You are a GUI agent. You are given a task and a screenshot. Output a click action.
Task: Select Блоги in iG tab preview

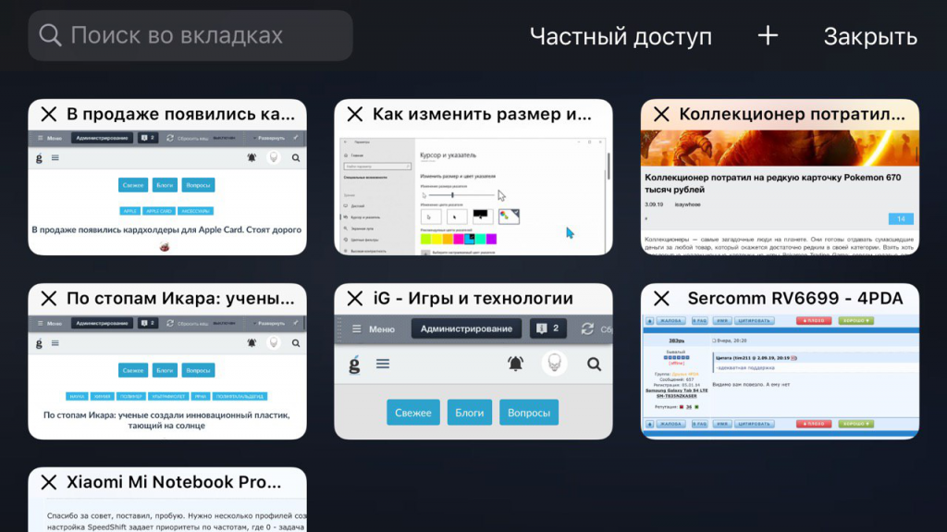tap(469, 413)
